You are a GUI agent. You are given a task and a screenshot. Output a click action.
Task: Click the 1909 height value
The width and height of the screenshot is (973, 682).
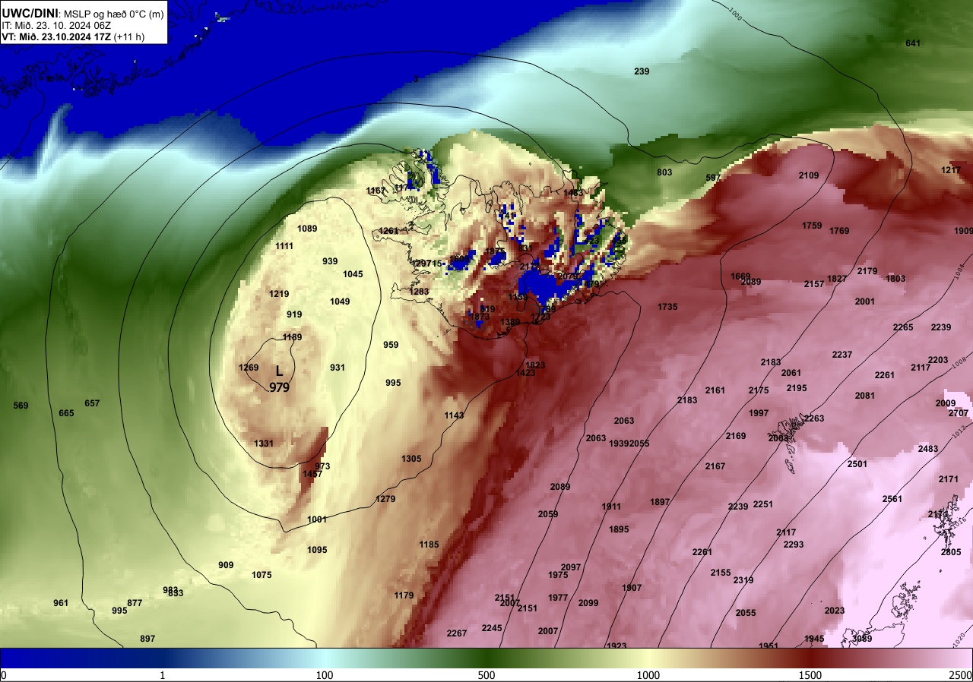pos(963,231)
